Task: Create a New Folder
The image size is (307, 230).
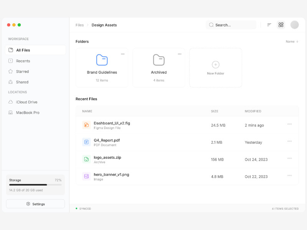Action: tap(215, 68)
